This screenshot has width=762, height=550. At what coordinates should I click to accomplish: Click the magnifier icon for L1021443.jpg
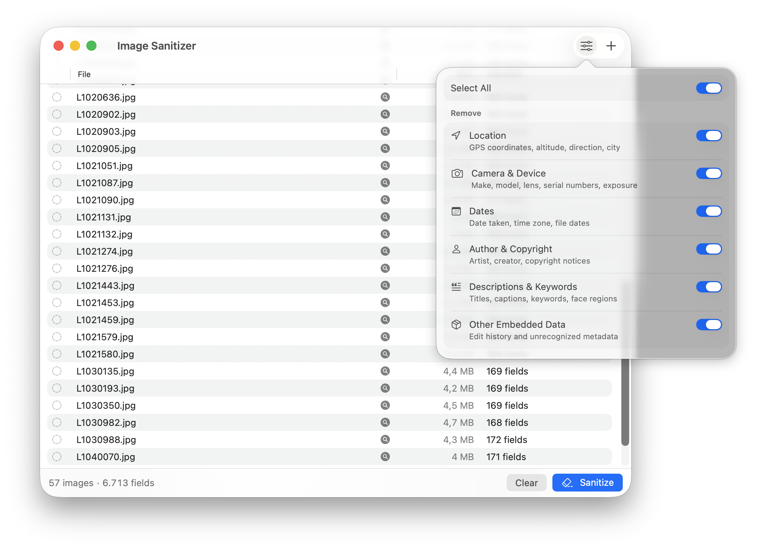point(385,285)
